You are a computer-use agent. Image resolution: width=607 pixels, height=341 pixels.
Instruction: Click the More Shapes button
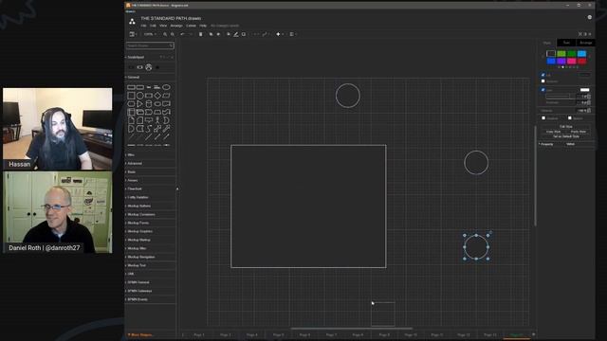pyautogui.click(x=140, y=334)
